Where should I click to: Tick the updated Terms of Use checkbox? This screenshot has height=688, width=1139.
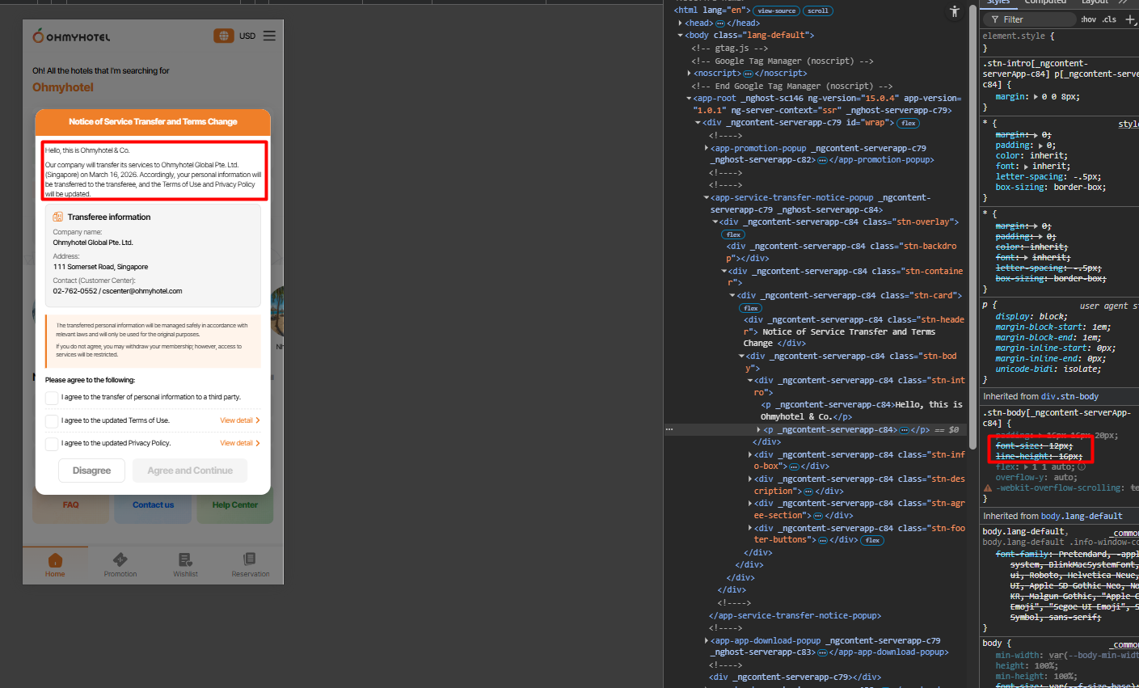[x=52, y=420]
